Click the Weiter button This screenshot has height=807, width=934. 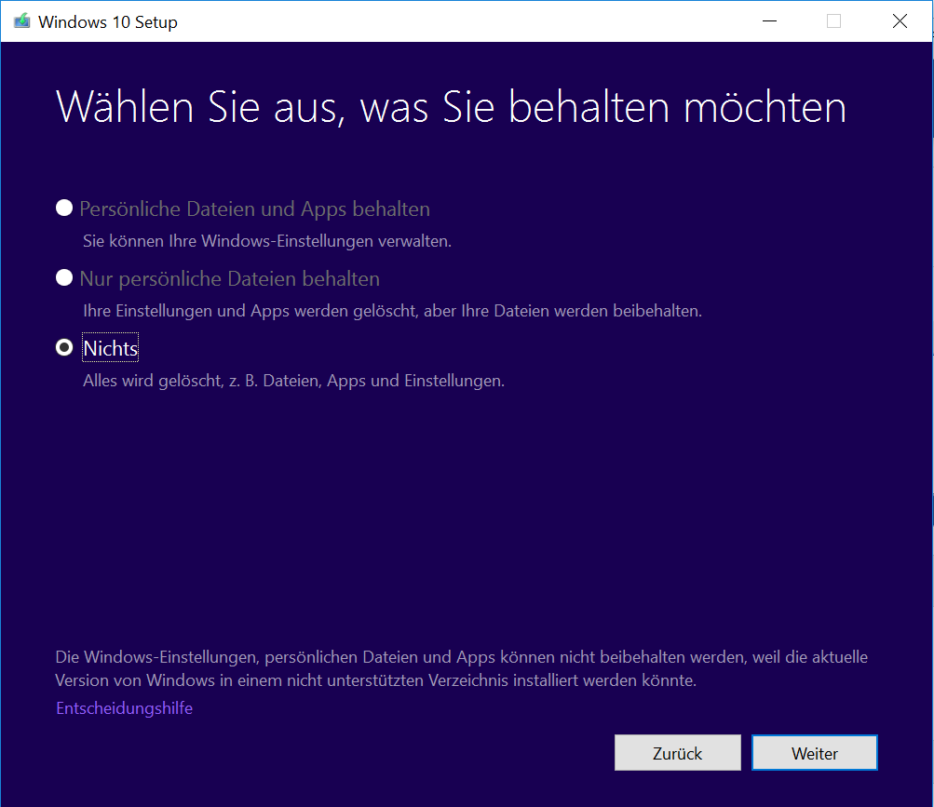point(814,753)
